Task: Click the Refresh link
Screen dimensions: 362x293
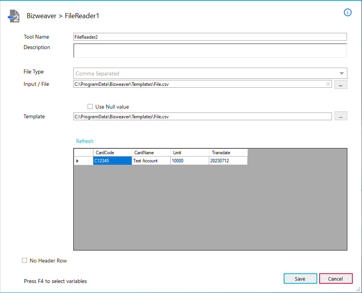Action: coord(85,141)
